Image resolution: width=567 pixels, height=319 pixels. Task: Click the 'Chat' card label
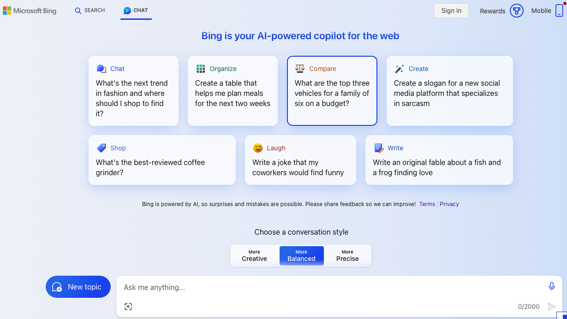[x=118, y=69]
